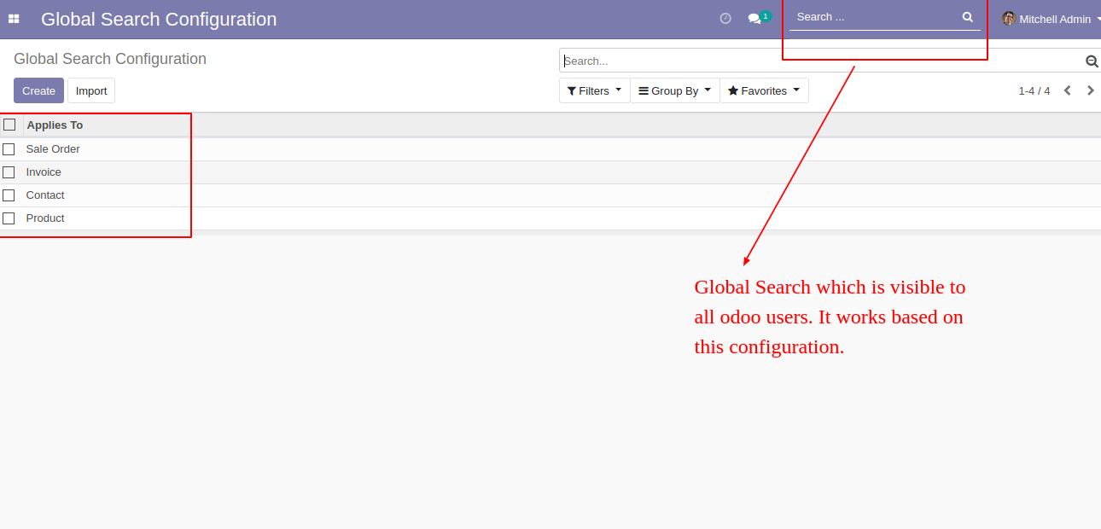Click the global search magnifier icon
Viewport: 1101px width, 529px height.
click(967, 17)
